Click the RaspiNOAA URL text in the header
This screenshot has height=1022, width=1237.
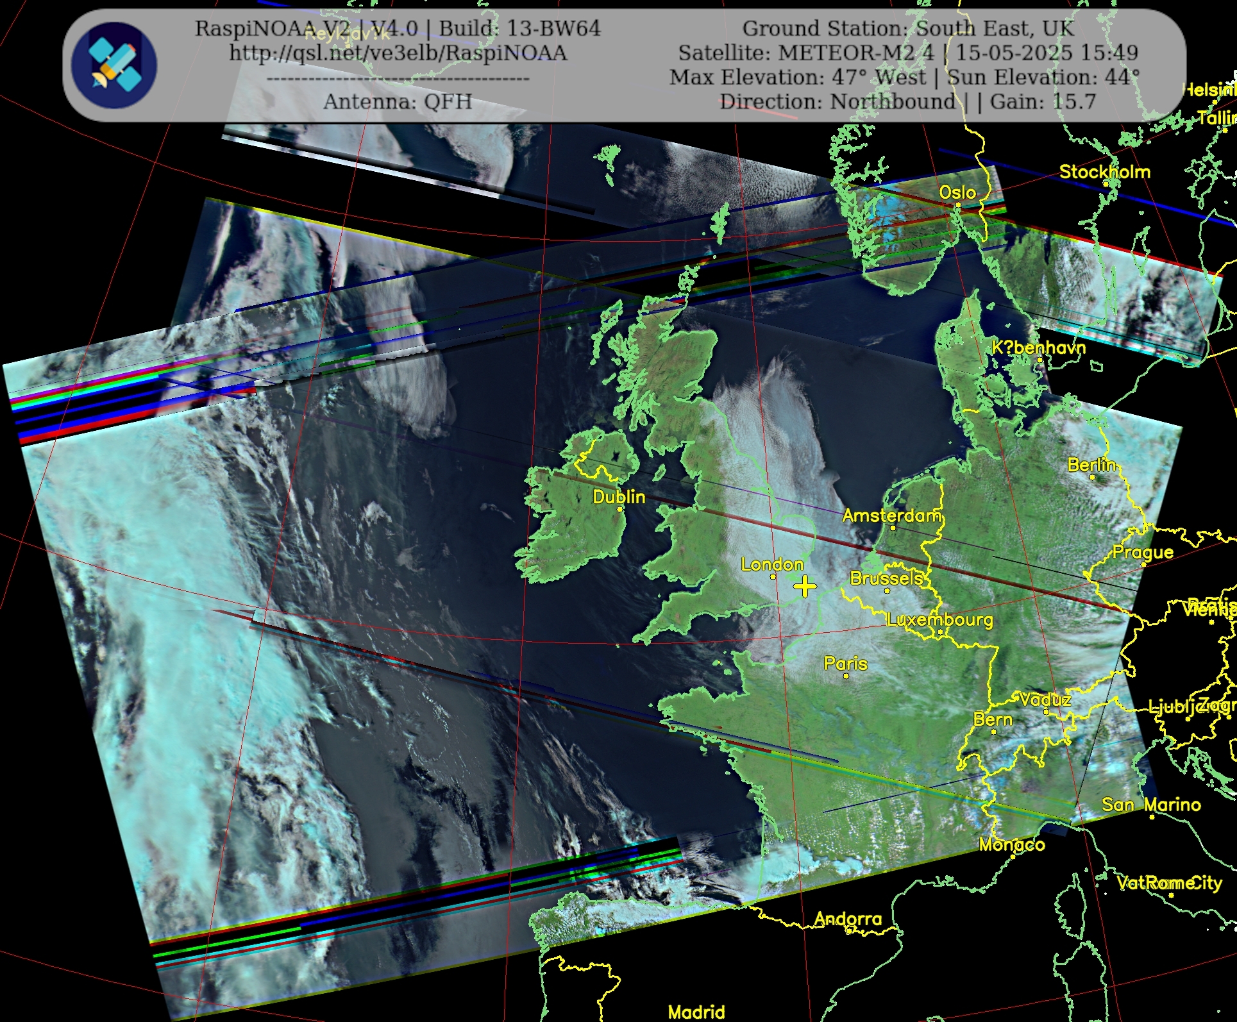tap(398, 53)
